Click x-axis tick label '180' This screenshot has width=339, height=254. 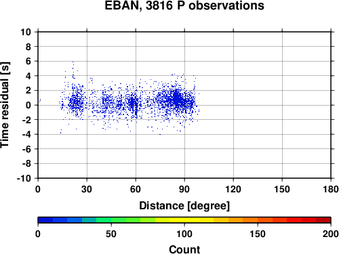click(x=331, y=189)
